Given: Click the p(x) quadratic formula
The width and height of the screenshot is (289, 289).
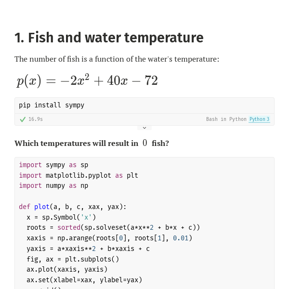Looking at the screenshot, I should coord(87,80).
